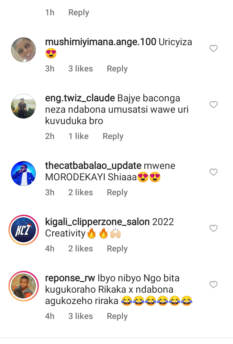The height and width of the screenshot is (344, 233).
Task: Open the thecatbabalao_update username link
Action: 93,166
